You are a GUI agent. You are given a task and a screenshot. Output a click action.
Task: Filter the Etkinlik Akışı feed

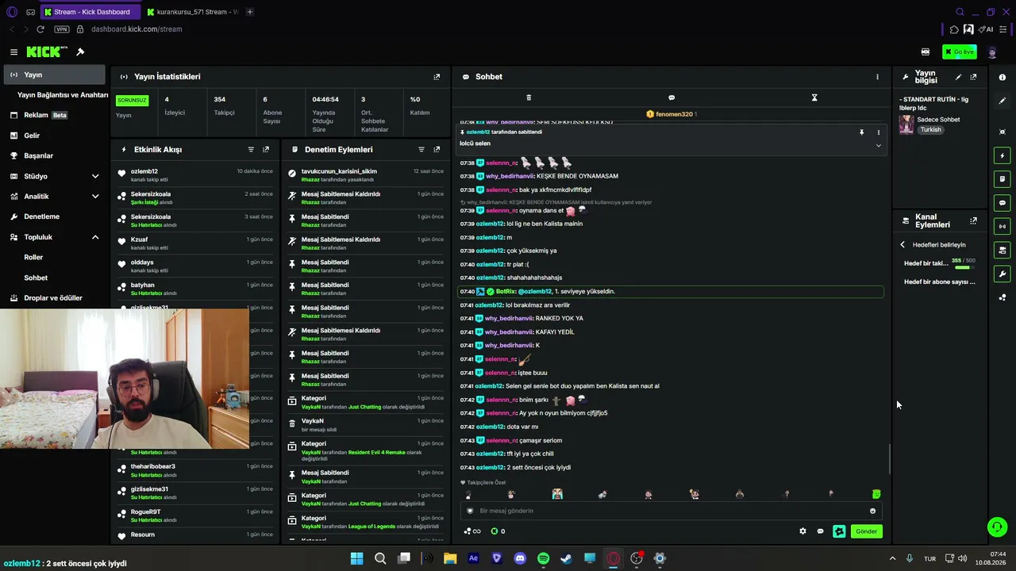[251, 149]
